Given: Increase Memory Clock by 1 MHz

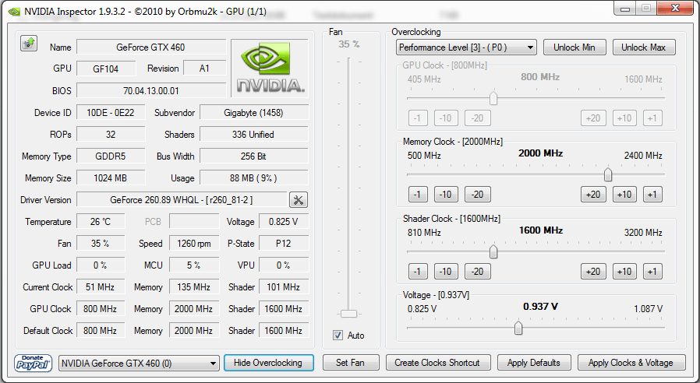Looking at the screenshot, I should tap(652, 195).
